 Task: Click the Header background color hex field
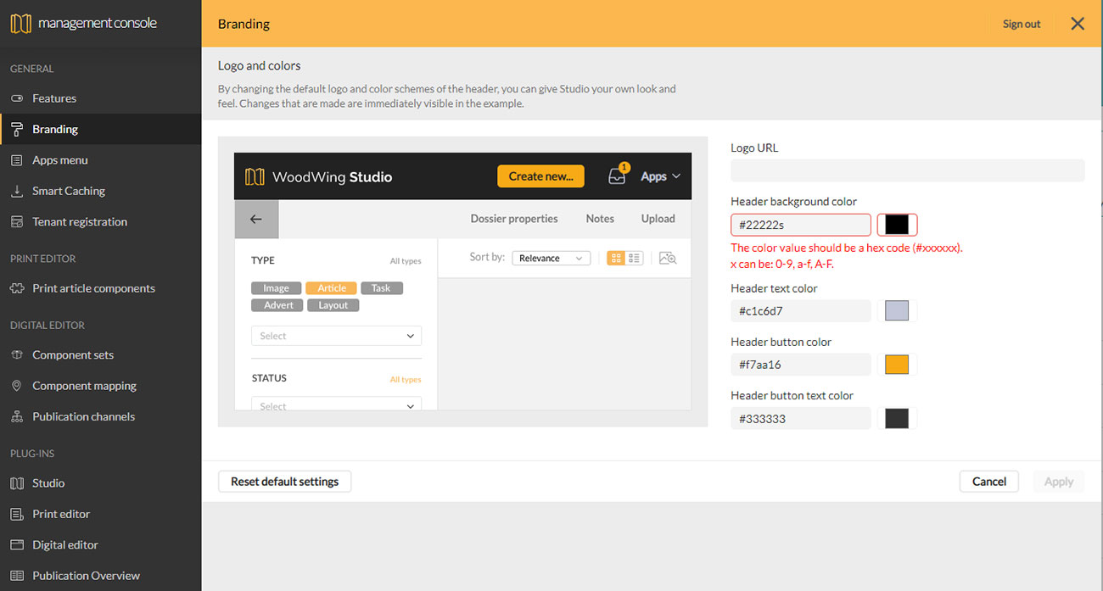[801, 225]
